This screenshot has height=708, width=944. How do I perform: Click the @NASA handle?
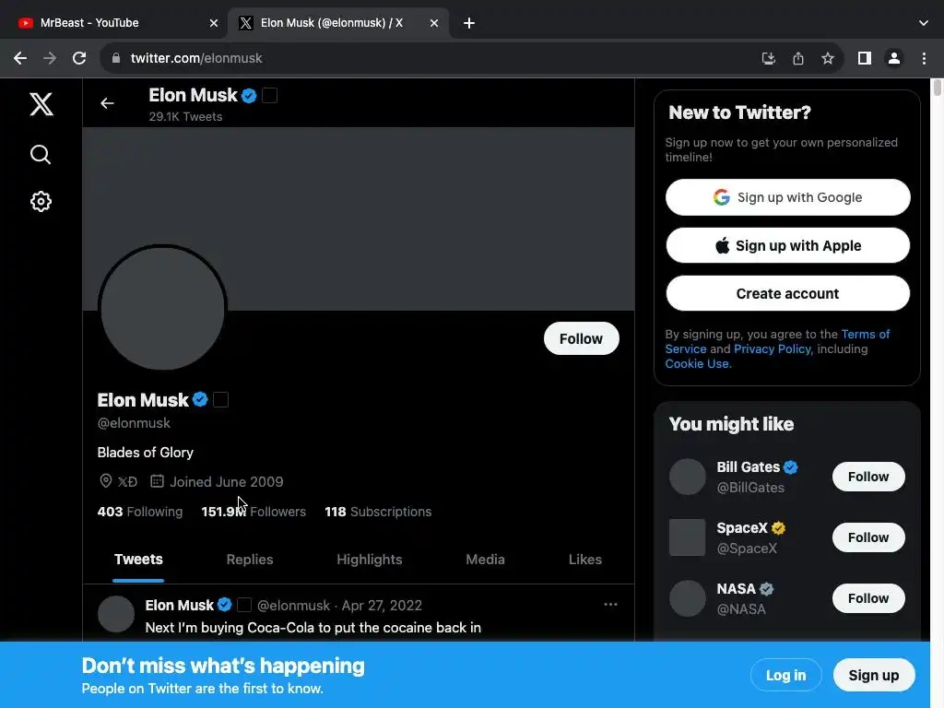[741, 609]
